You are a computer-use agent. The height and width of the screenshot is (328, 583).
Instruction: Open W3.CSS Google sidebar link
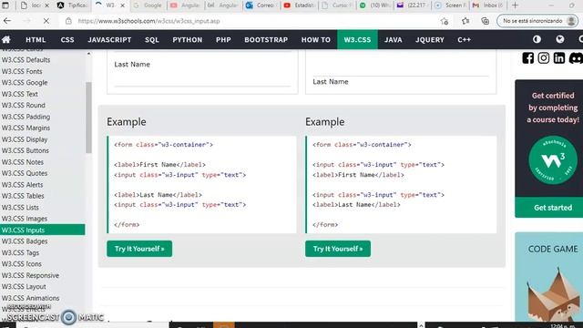click(x=25, y=83)
